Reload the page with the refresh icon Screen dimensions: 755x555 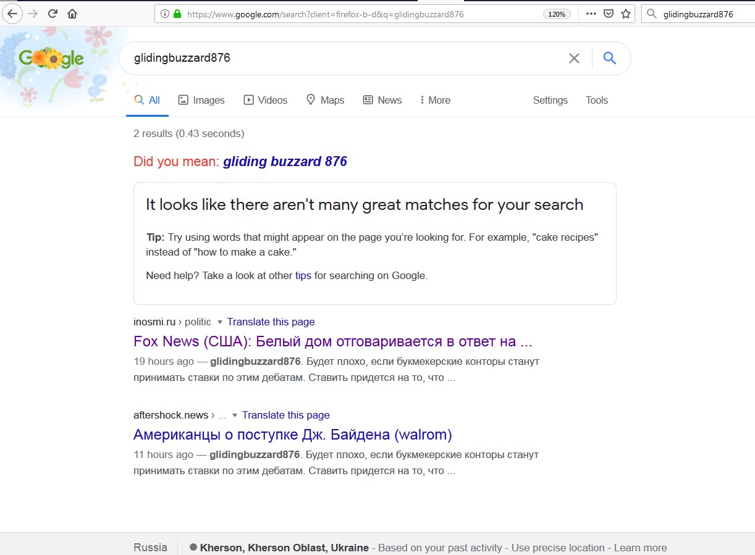click(x=53, y=14)
